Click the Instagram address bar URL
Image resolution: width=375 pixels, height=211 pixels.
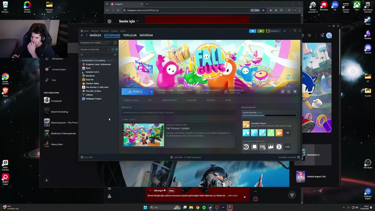(143, 10)
